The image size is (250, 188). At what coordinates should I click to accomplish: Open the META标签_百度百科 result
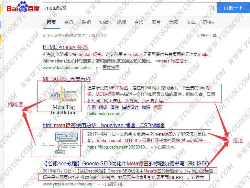pos(67,79)
